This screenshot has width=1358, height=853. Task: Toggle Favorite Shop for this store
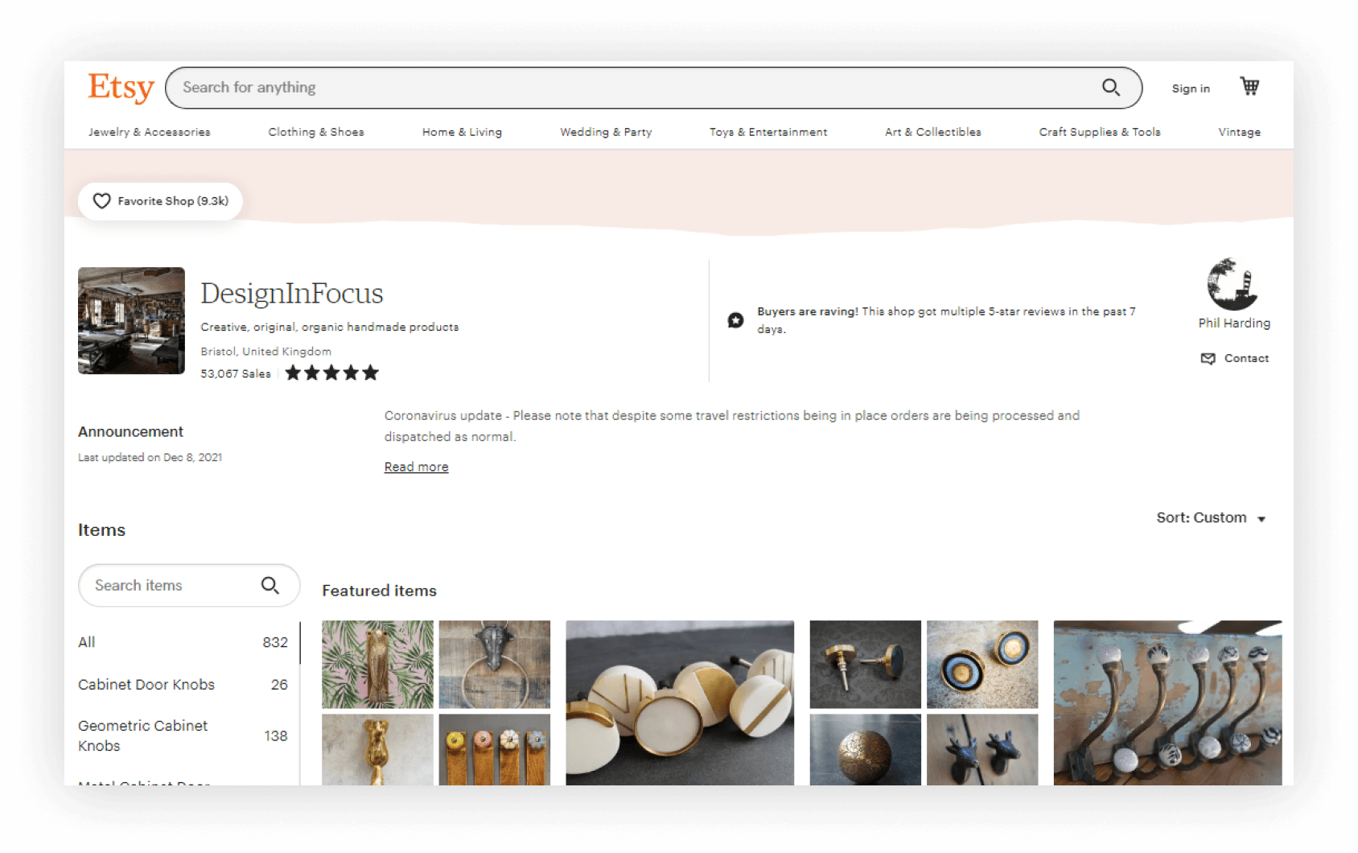(159, 201)
